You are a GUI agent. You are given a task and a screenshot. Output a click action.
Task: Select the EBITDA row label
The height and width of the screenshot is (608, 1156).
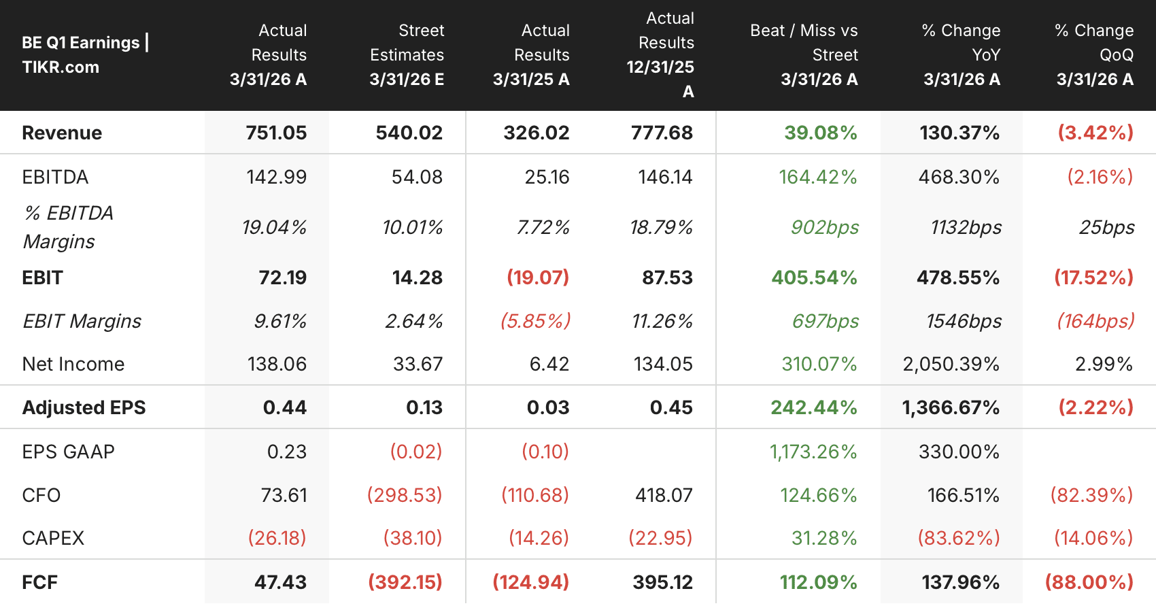tap(55, 177)
